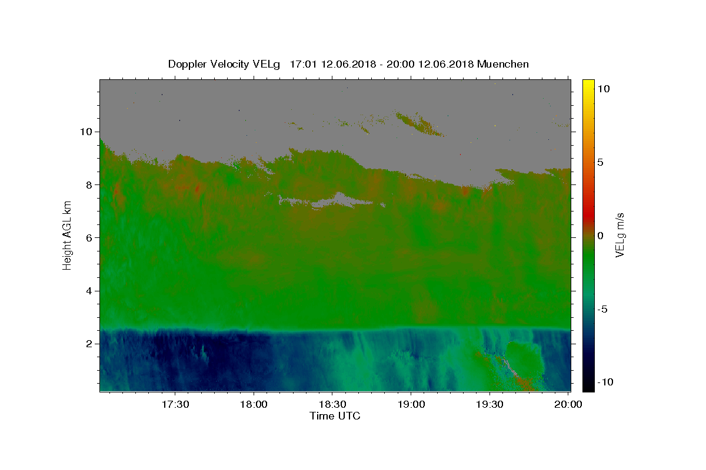The image size is (706, 470).
Task: Click the 19:30 time tick label
Action: pos(490,404)
